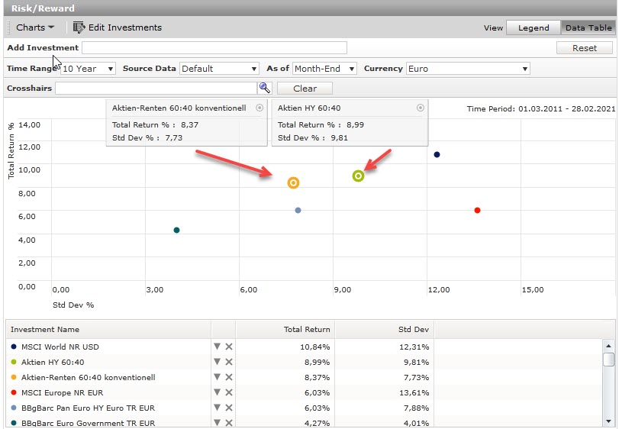Viewport: 619px width, 429px height.
Task: Open triangle menu for Aktien HY 60:40 row
Action: (x=218, y=362)
